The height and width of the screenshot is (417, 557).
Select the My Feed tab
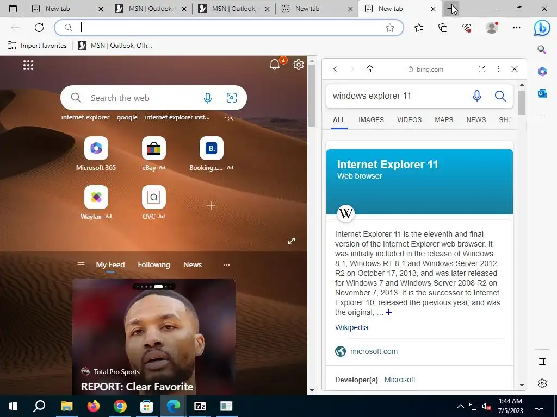[x=110, y=265]
